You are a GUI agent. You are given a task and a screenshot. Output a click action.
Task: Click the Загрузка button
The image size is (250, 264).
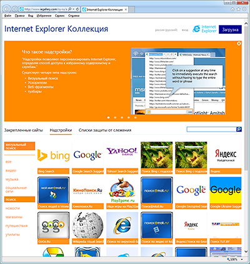[x=230, y=29]
